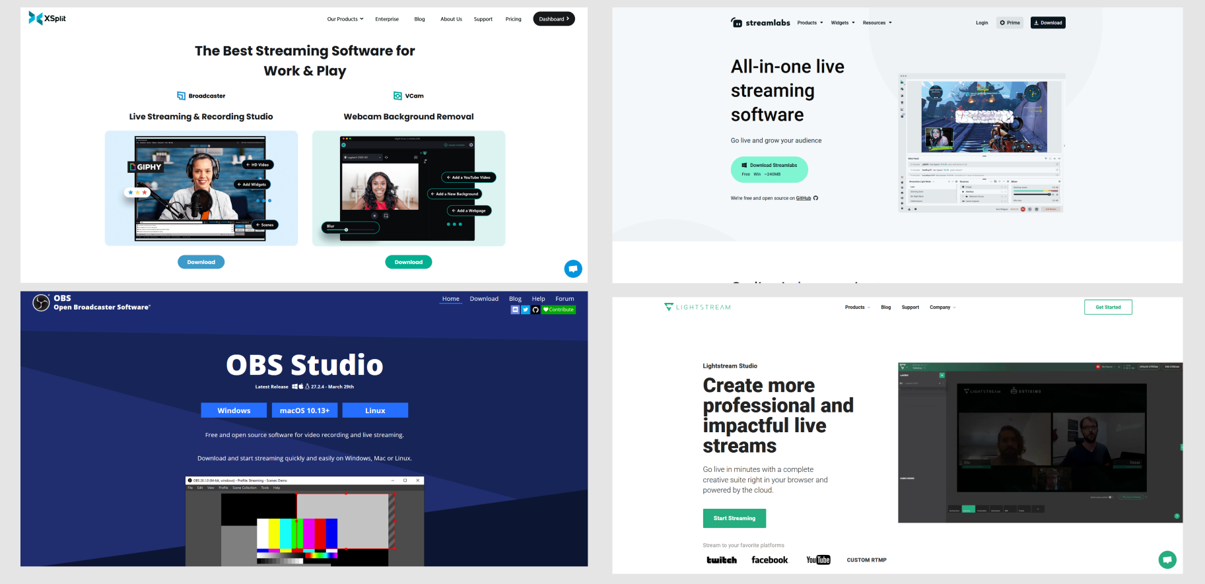Viewport: 1205px width, 584px height.
Task: Open the Twitter icon on OBS page
Action: pos(526,309)
